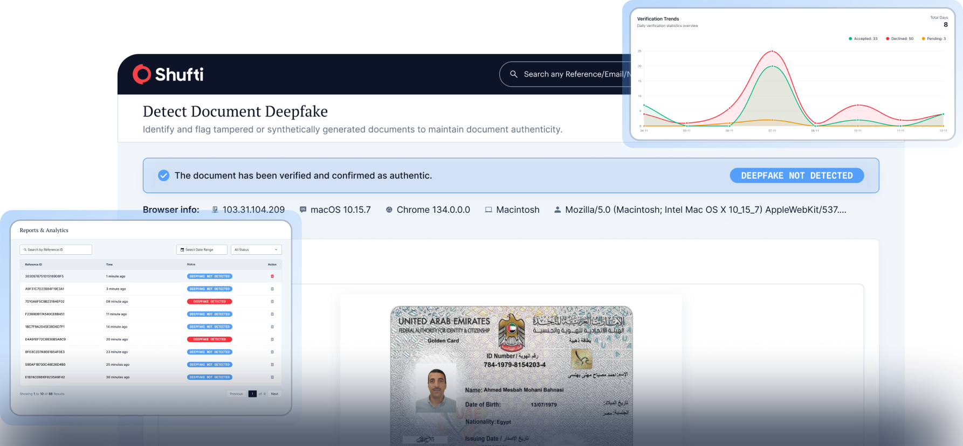This screenshot has height=446, width=963.
Task: Click the magnifier icon in the header search
Action: click(513, 74)
